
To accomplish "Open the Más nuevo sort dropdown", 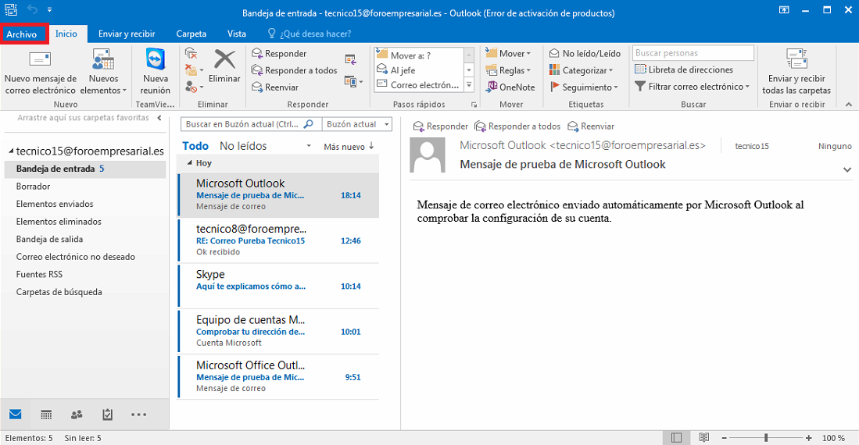I will pyautogui.click(x=349, y=146).
